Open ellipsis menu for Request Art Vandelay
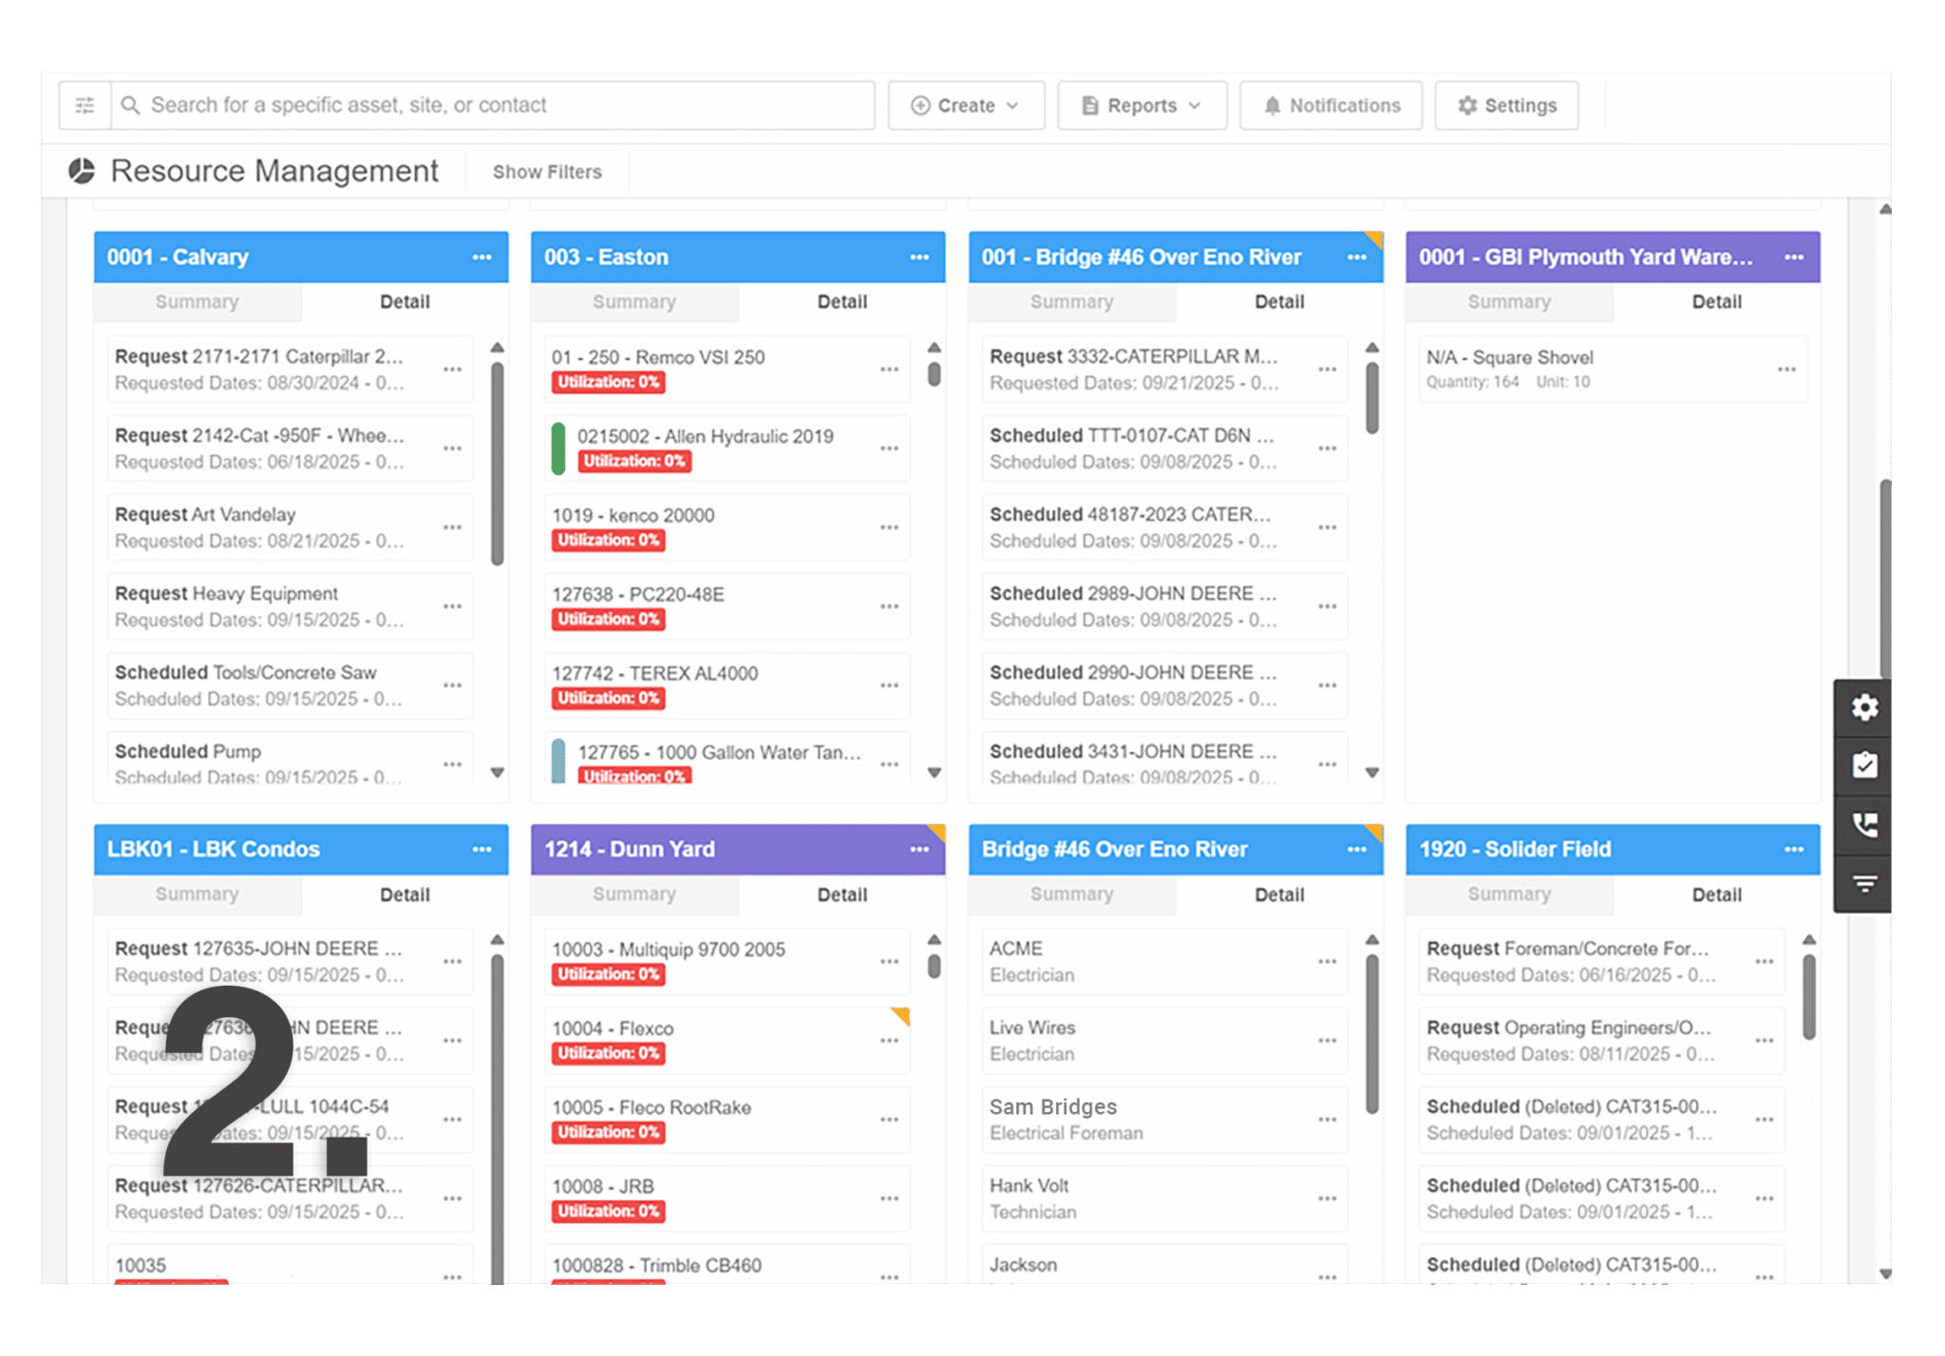Image resolution: width=1945 pixels, height=1356 pixels. tap(453, 527)
